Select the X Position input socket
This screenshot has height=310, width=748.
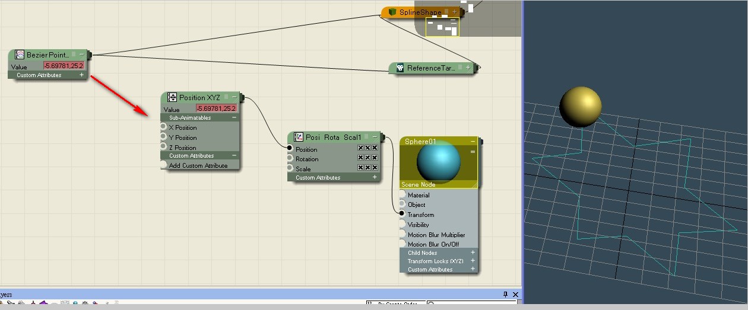(x=164, y=127)
